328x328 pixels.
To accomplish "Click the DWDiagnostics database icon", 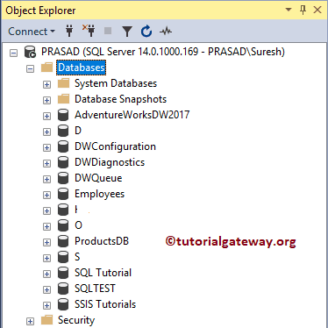I will (x=63, y=162).
